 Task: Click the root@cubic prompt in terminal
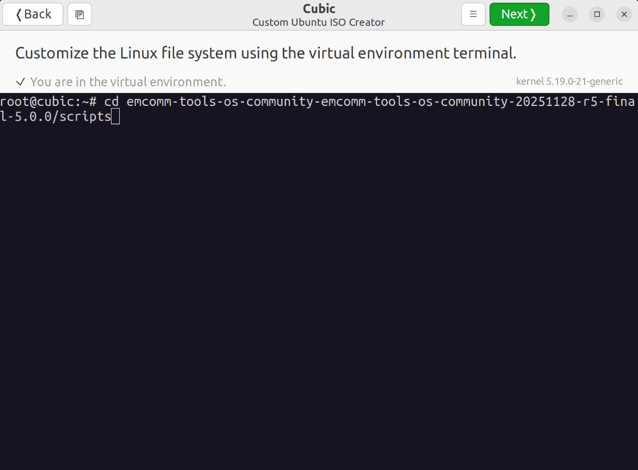(x=48, y=102)
